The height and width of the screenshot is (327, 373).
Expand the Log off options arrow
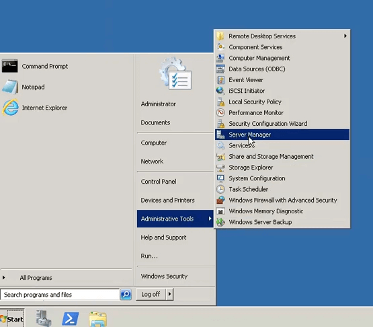pos(169,294)
